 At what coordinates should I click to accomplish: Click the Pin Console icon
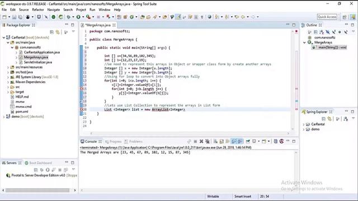click(248, 141)
